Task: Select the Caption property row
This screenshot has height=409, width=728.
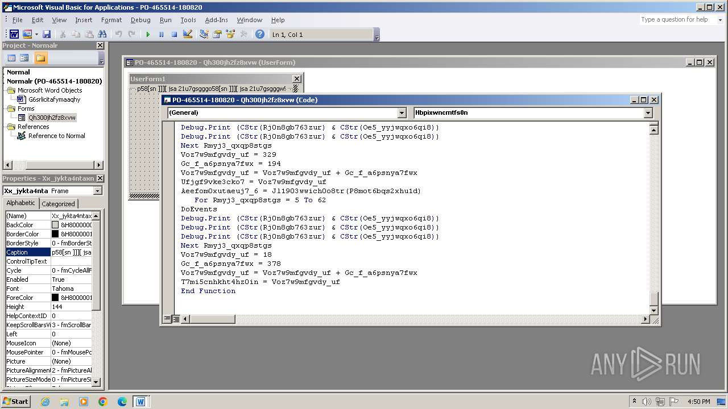Action: tap(48, 252)
